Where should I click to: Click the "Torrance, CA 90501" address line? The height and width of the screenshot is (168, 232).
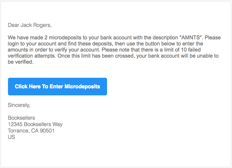point(31,131)
